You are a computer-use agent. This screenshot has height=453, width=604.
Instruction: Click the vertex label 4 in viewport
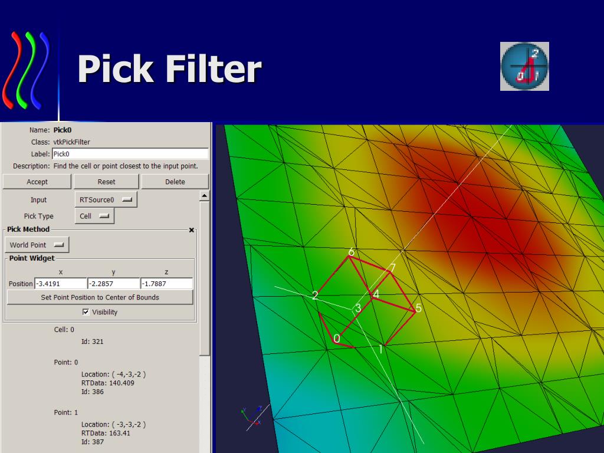click(376, 294)
